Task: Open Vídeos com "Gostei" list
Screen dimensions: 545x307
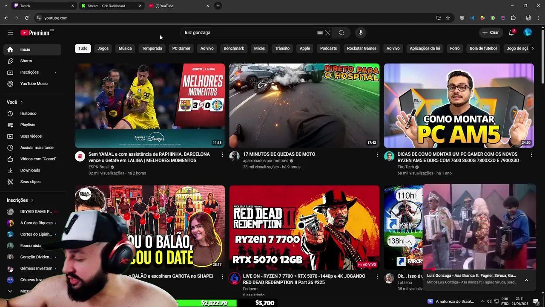Action: tap(32, 159)
